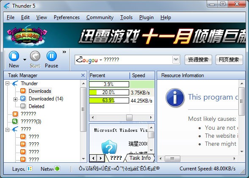Open the search box history dropdown
The height and width of the screenshot is (178, 249).
176,60
